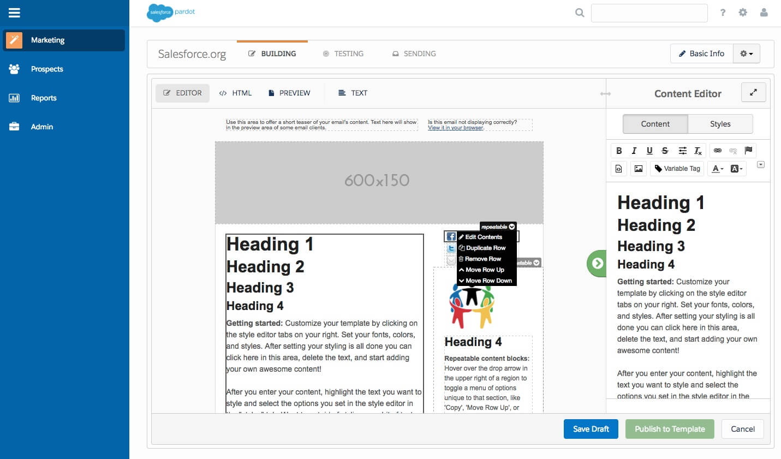Open the gear settings dropdown near Basic Info
The image size is (781, 459).
click(746, 53)
